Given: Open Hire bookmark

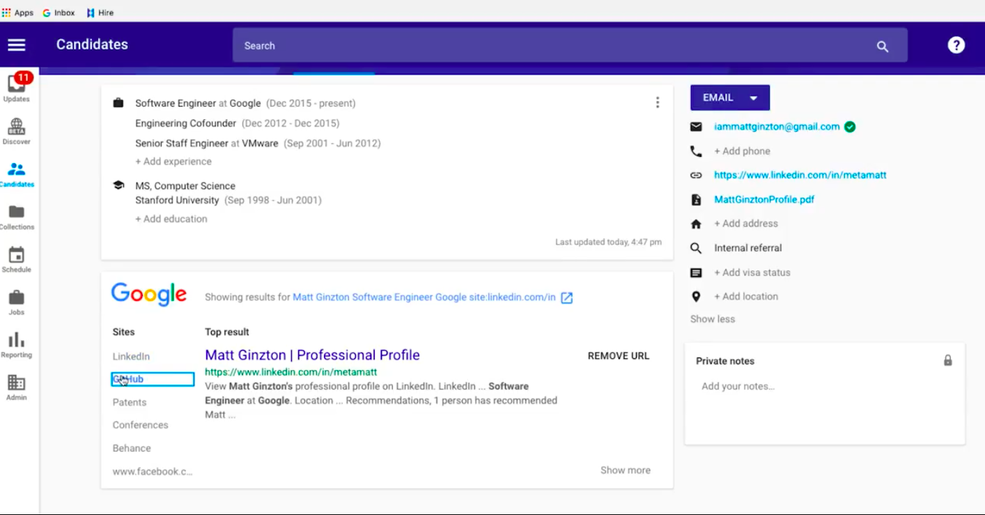Looking at the screenshot, I should 100,13.
